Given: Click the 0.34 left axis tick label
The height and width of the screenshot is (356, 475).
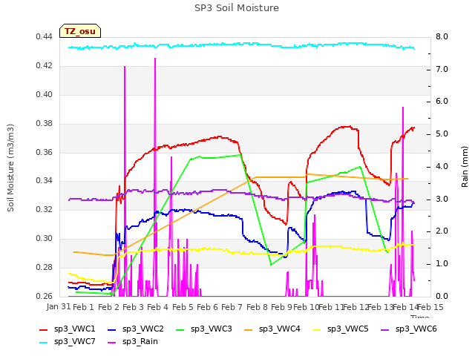Looking at the screenshot, I should [45, 181].
